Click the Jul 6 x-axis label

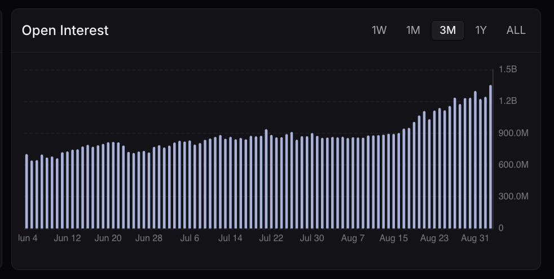[190, 238]
